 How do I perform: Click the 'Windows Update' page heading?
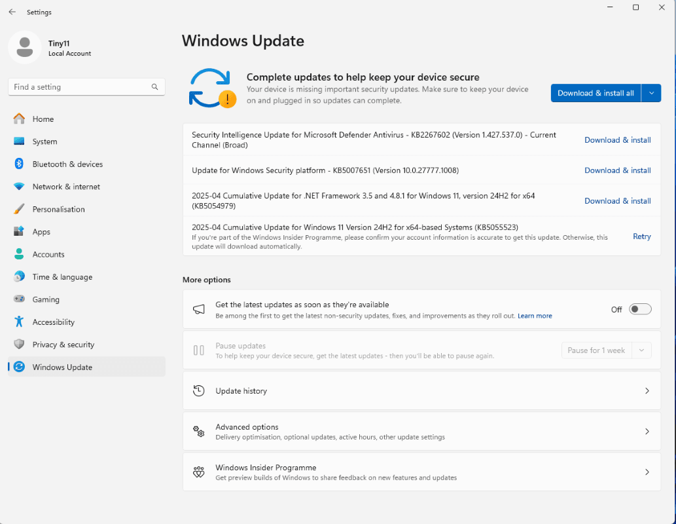[243, 41]
